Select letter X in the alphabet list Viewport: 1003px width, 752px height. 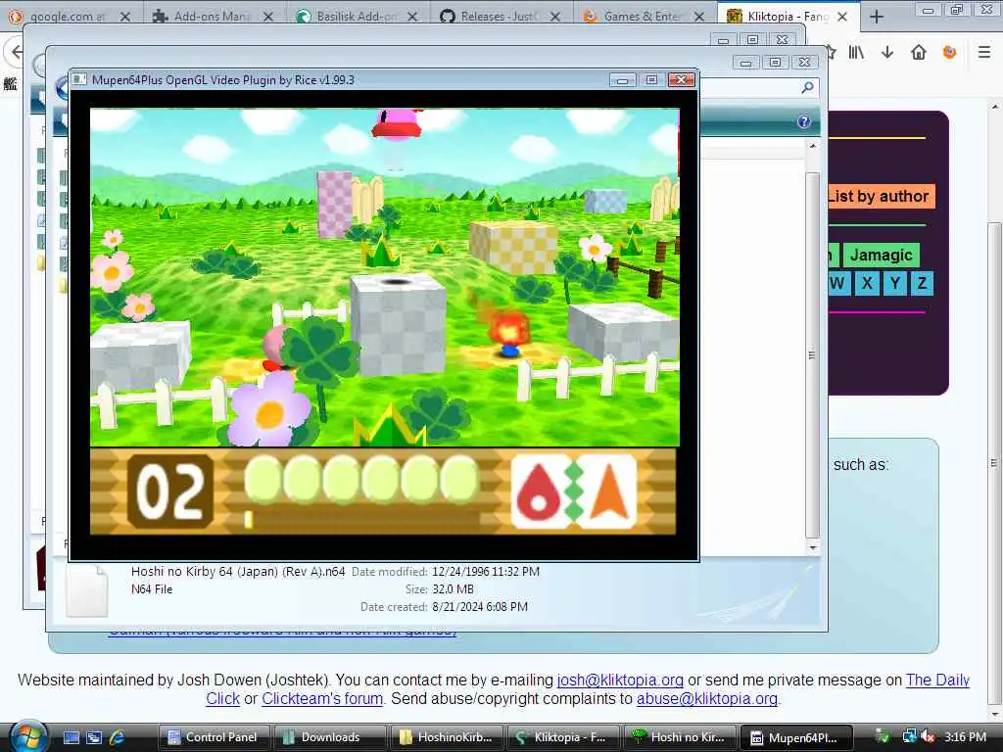click(x=868, y=283)
